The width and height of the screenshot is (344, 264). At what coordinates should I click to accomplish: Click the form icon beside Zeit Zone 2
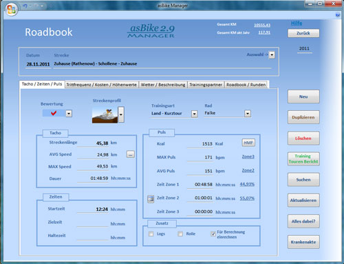pyautogui.click(x=151, y=199)
